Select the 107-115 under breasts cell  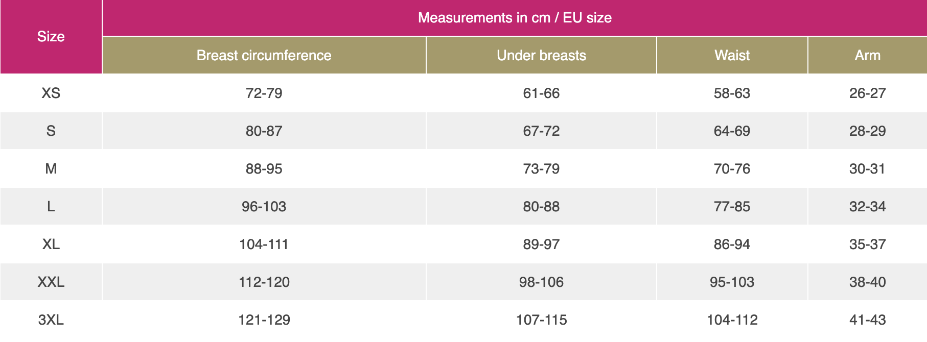541,320
